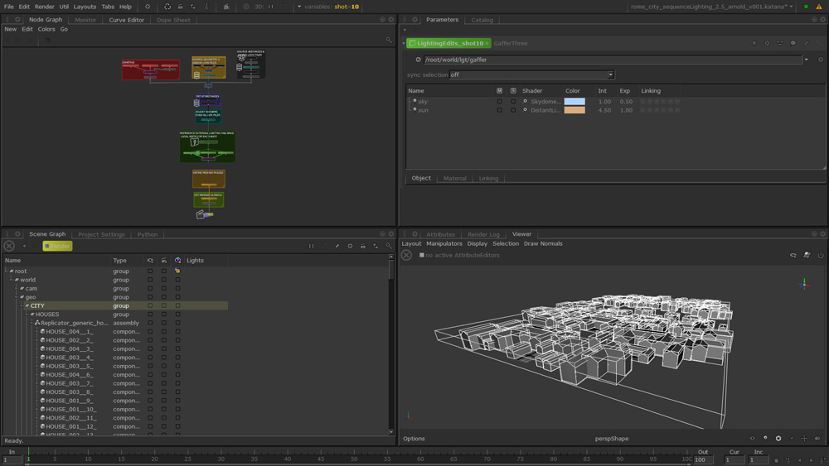
Task: Click the yellow Render button in Scene Graph
Action: [x=58, y=246]
